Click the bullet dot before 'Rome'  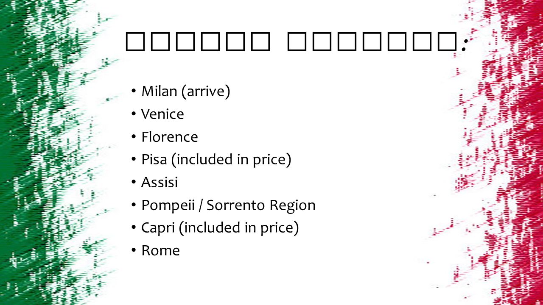pyautogui.click(x=133, y=250)
